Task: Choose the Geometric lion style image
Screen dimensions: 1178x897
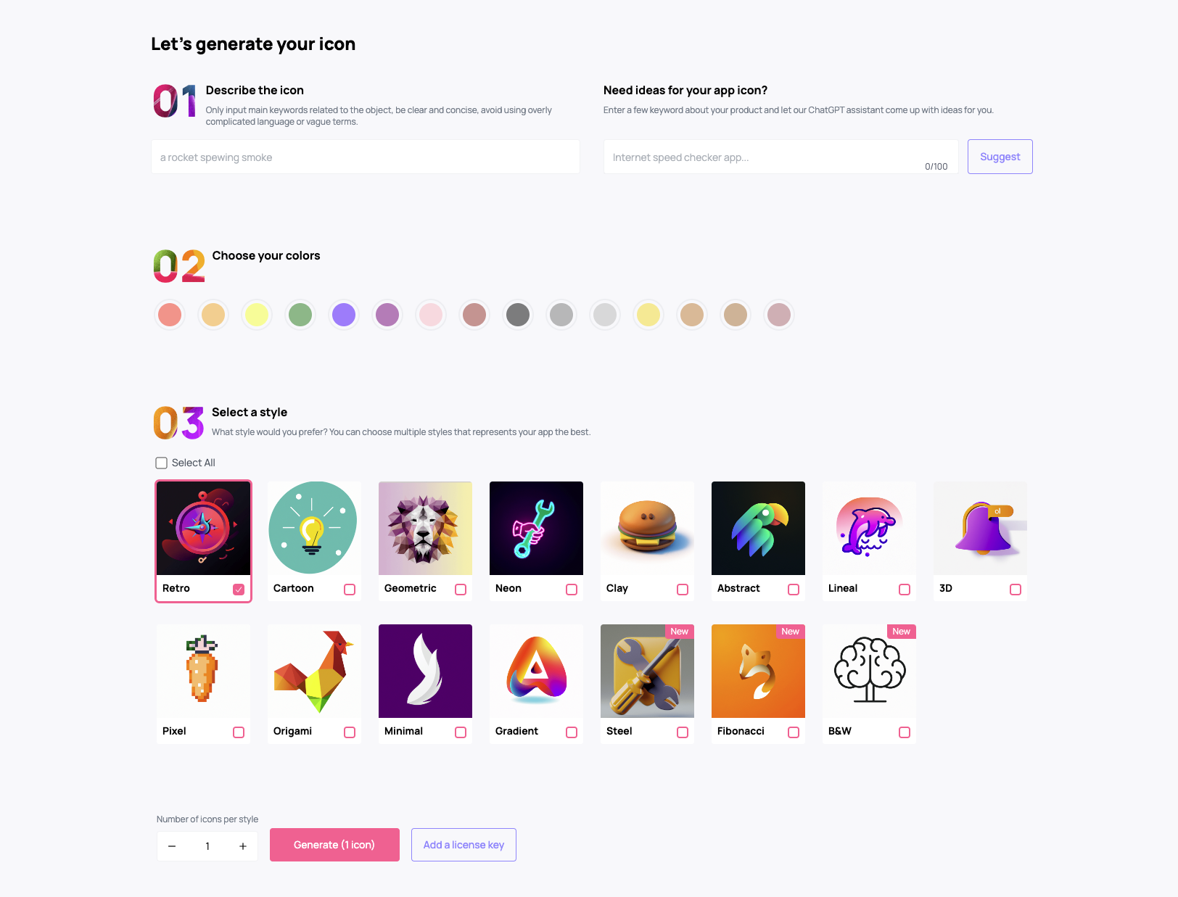Action: 425,528
